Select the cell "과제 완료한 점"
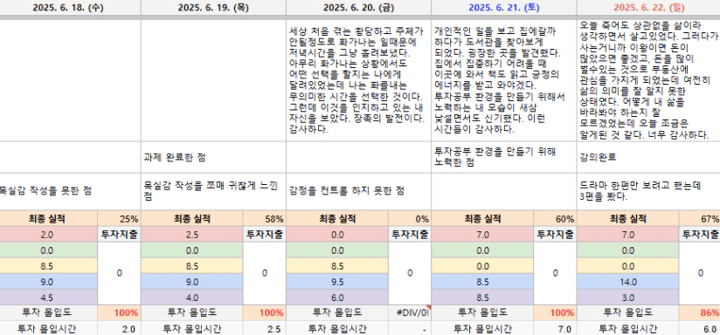This screenshot has height=335, width=720. (x=213, y=158)
